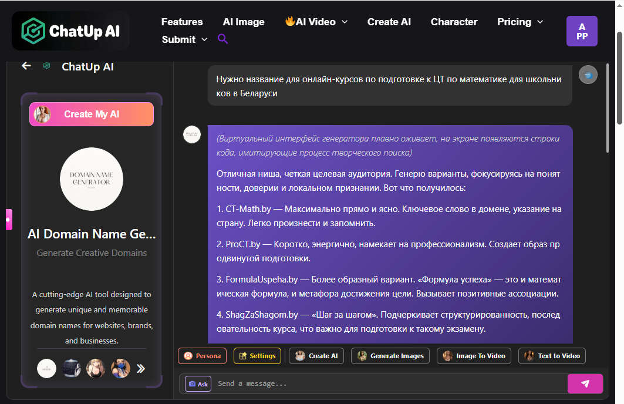Screen dimensions: 624x404
Task: Click the user avatar next to the message
Action: click(x=588, y=75)
